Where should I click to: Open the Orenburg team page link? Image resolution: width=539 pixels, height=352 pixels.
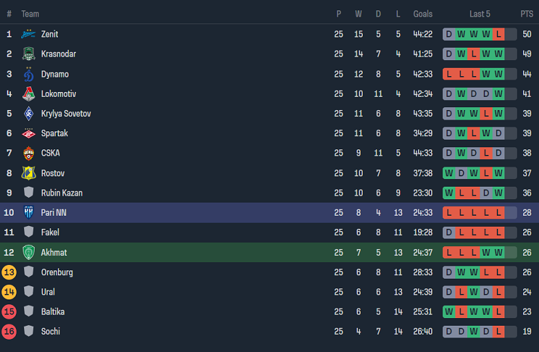point(57,272)
